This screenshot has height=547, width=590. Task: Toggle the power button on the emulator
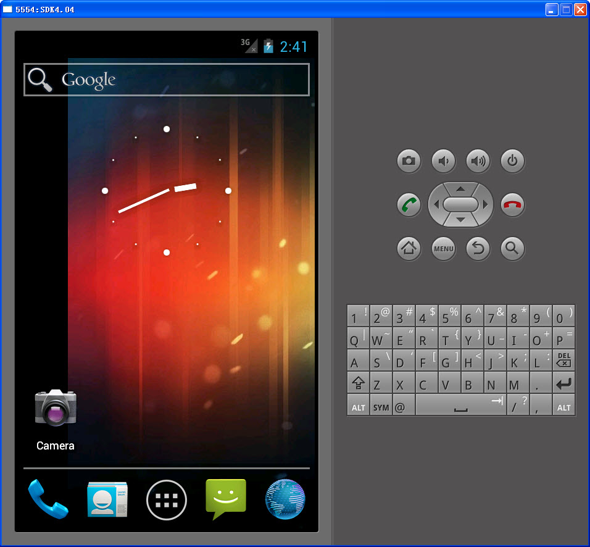coord(512,161)
